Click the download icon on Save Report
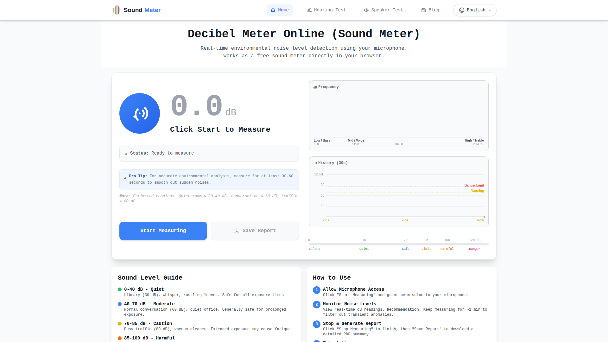Image resolution: width=608 pixels, height=342 pixels. pos(237,231)
